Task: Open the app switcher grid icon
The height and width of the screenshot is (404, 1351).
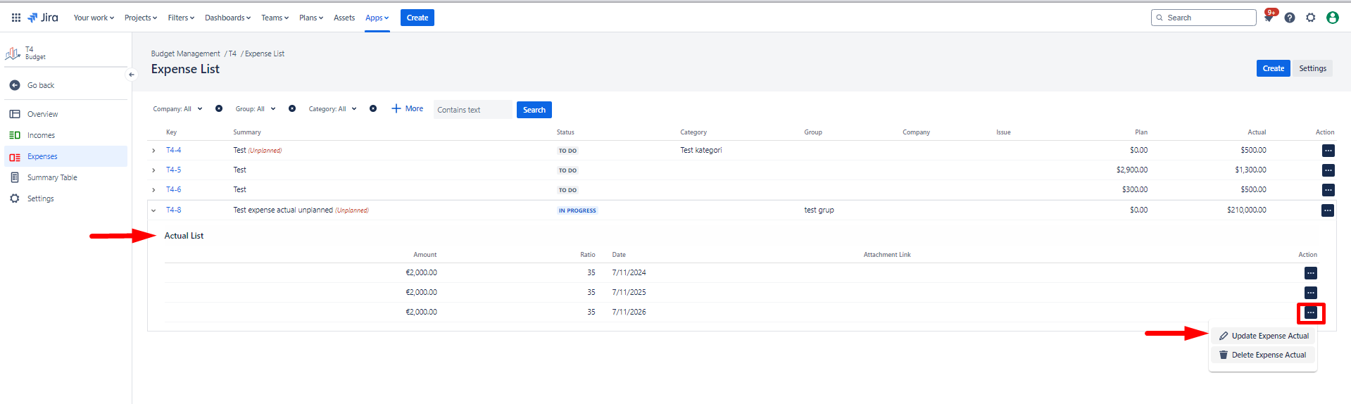Action: click(16, 18)
